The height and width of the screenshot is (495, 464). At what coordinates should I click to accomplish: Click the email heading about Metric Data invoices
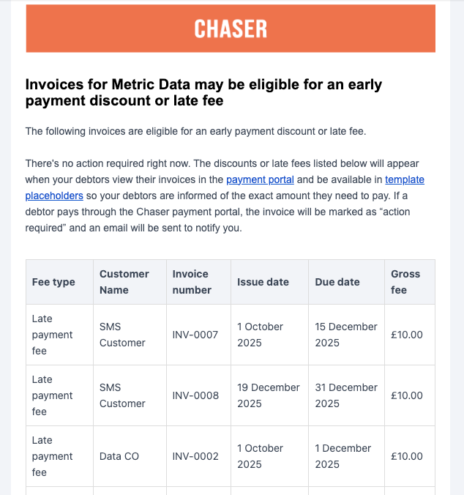[203, 92]
